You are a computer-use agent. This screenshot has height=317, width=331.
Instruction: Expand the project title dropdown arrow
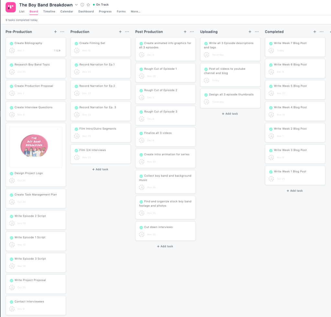pyautogui.click(x=76, y=5)
